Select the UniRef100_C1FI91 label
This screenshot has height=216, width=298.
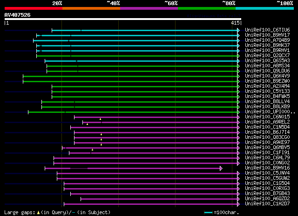267,153
